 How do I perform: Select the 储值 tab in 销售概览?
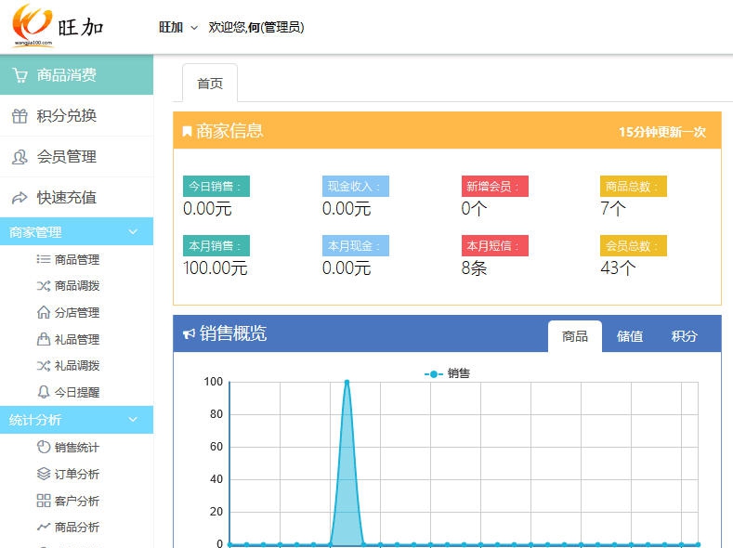[630, 336]
